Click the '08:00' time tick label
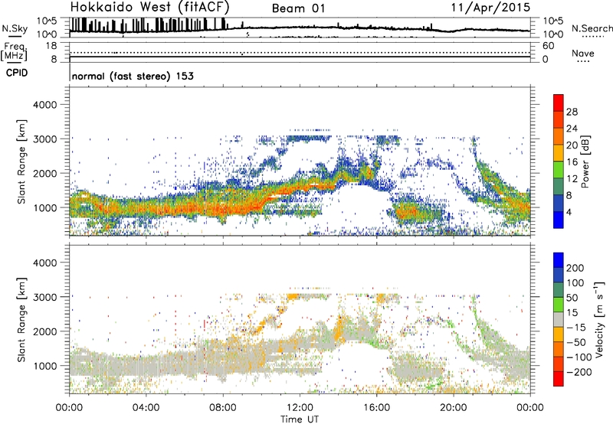The image size is (613, 424). tap(223, 408)
